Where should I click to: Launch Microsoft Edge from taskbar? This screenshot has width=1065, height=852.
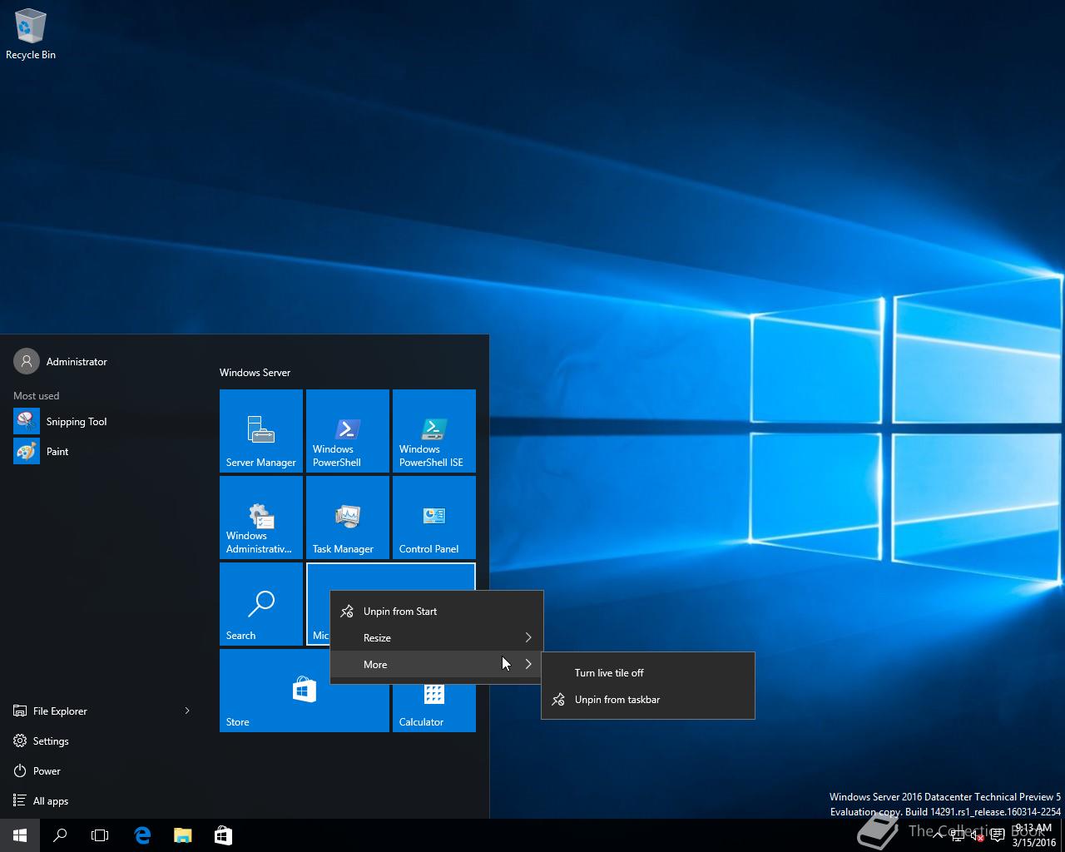[x=142, y=835]
